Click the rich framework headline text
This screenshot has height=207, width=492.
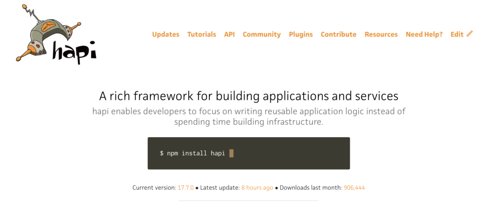[x=249, y=96]
